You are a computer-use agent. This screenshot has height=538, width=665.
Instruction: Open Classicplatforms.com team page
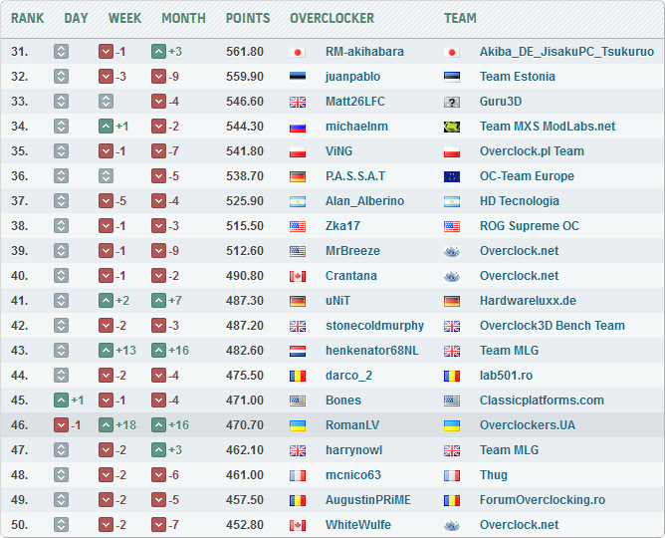542,401
